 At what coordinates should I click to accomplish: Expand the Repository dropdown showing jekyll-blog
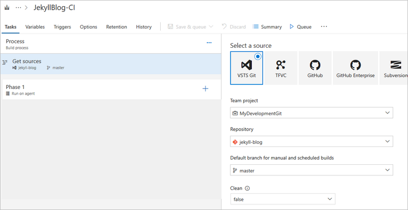[x=311, y=142]
